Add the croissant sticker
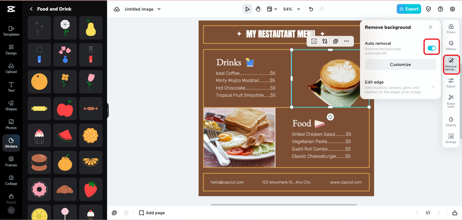462x220 pixels. 65,189
